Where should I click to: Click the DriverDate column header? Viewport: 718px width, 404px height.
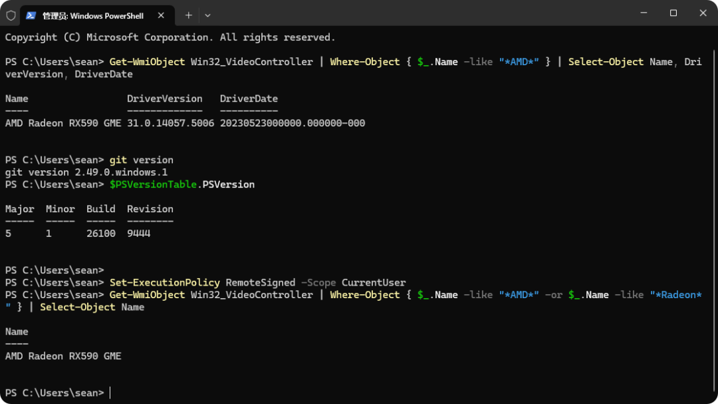pyautogui.click(x=249, y=99)
